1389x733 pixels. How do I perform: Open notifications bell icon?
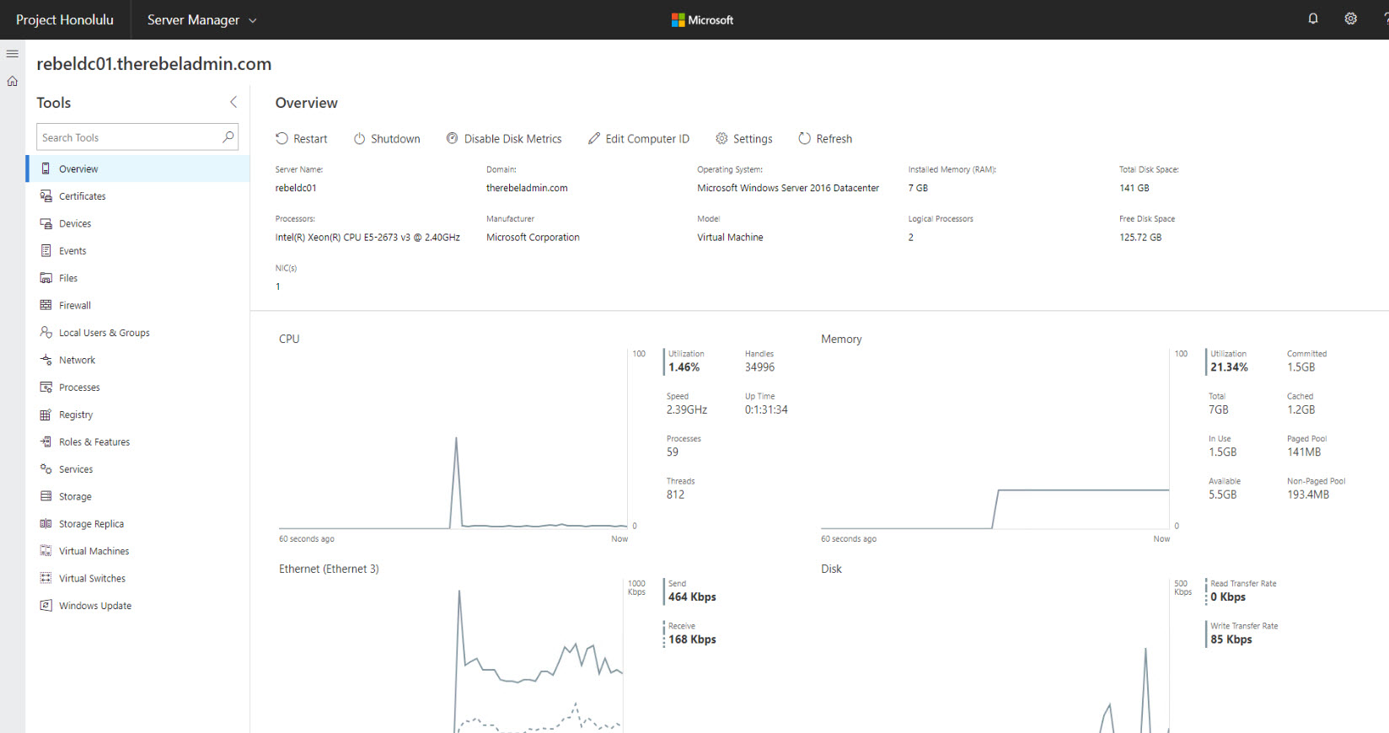coord(1312,19)
